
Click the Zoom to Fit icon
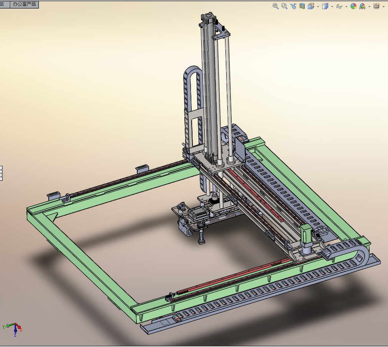tap(275, 6)
